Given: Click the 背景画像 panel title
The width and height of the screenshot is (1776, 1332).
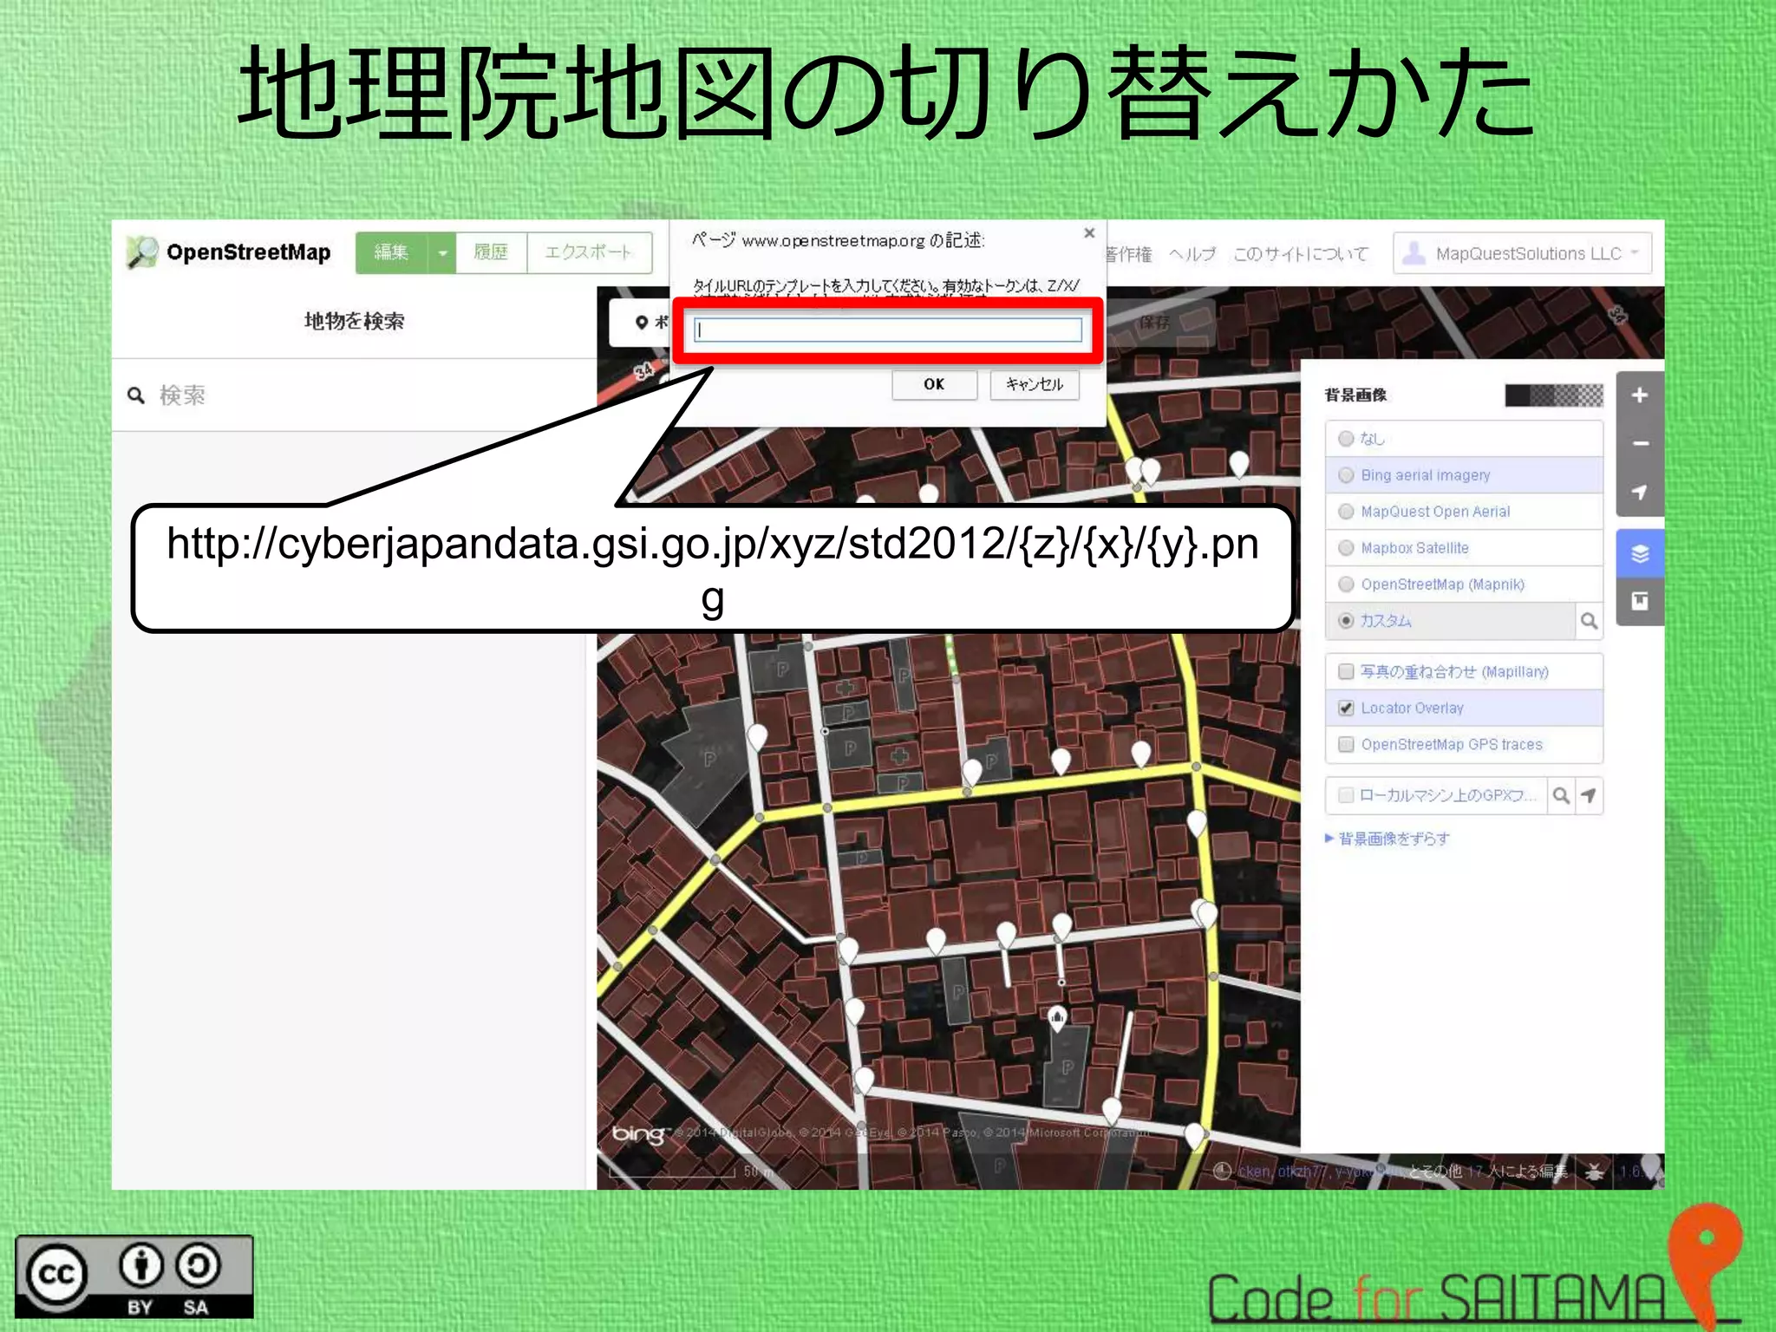Looking at the screenshot, I should (x=1355, y=395).
